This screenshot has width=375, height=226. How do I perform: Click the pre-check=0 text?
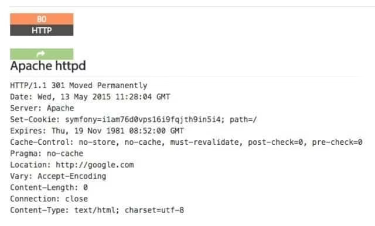tap(337, 142)
